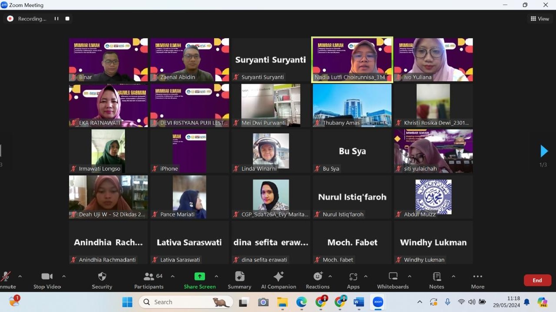This screenshot has width=556, height=312.
Task: Go to next page of participants
Action: tap(544, 151)
